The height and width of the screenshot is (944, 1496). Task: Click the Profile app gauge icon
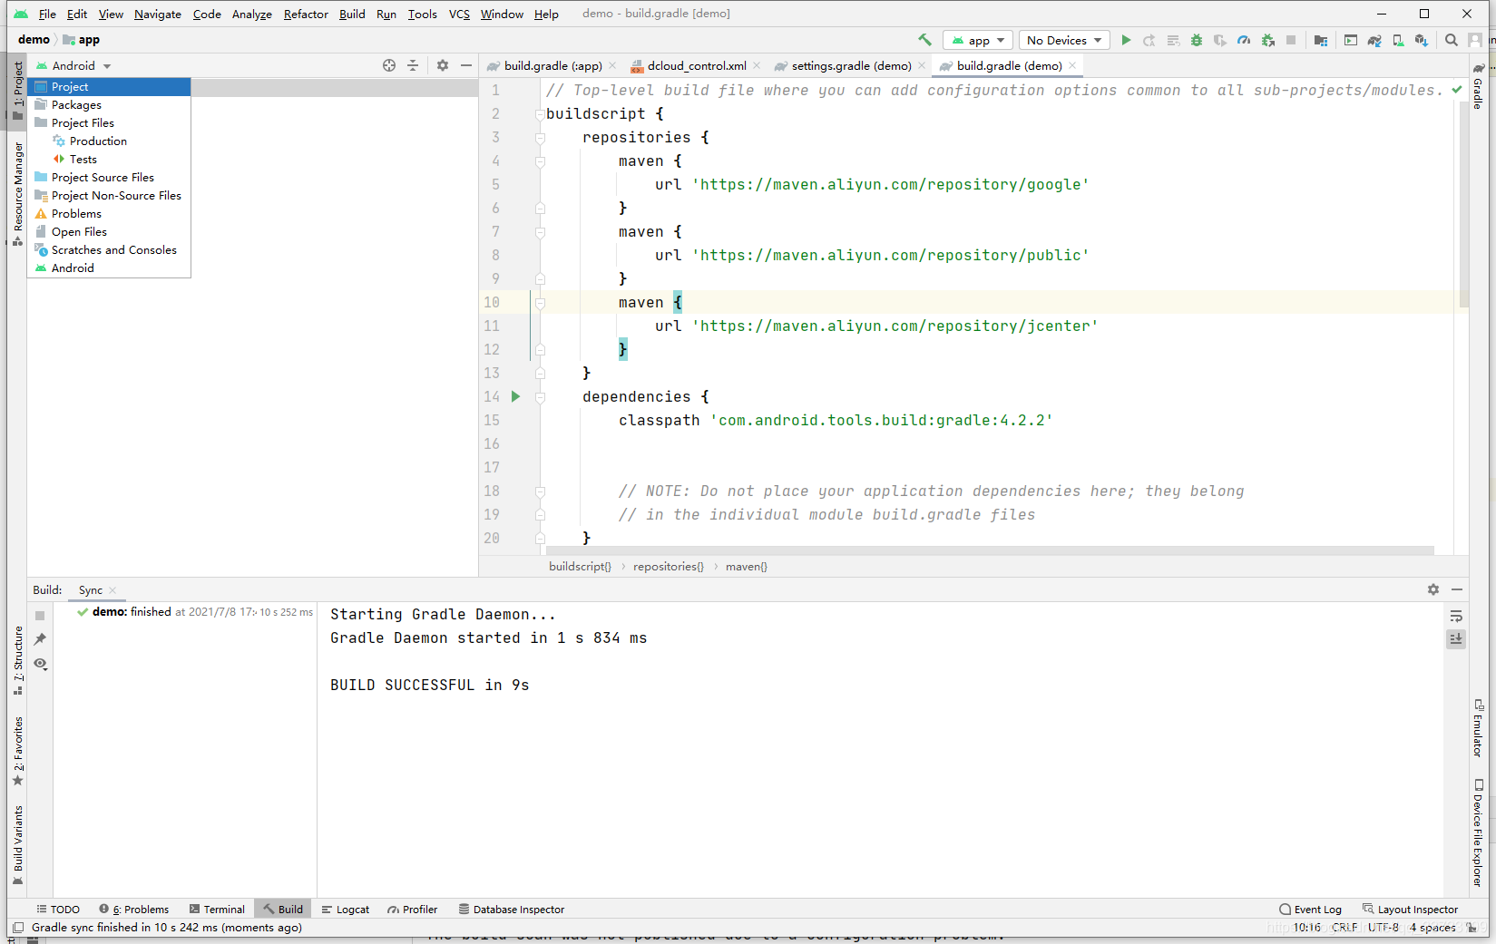coord(1244,40)
